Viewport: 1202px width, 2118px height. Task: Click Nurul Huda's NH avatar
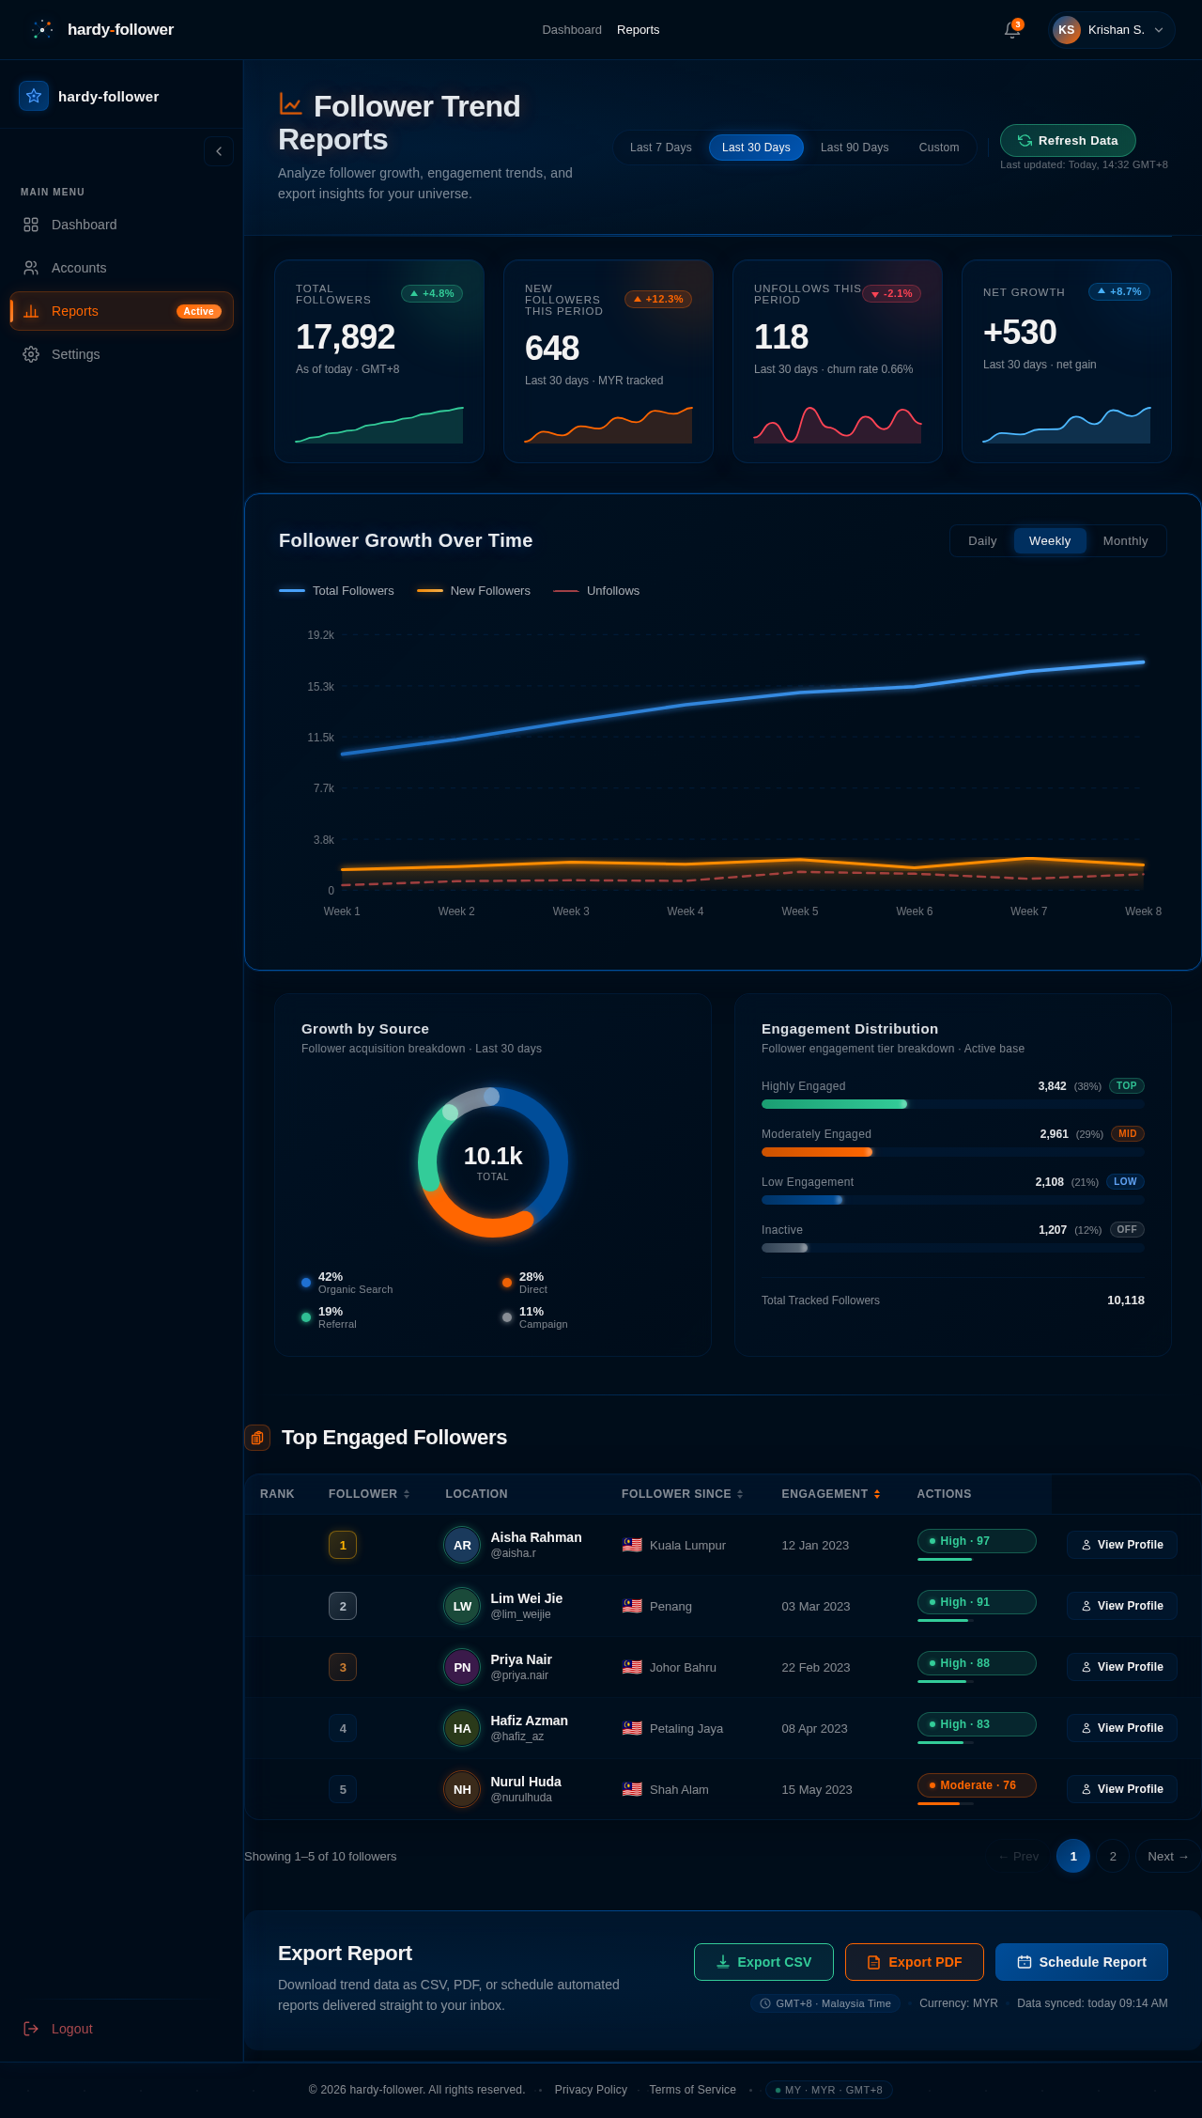[x=462, y=1789]
